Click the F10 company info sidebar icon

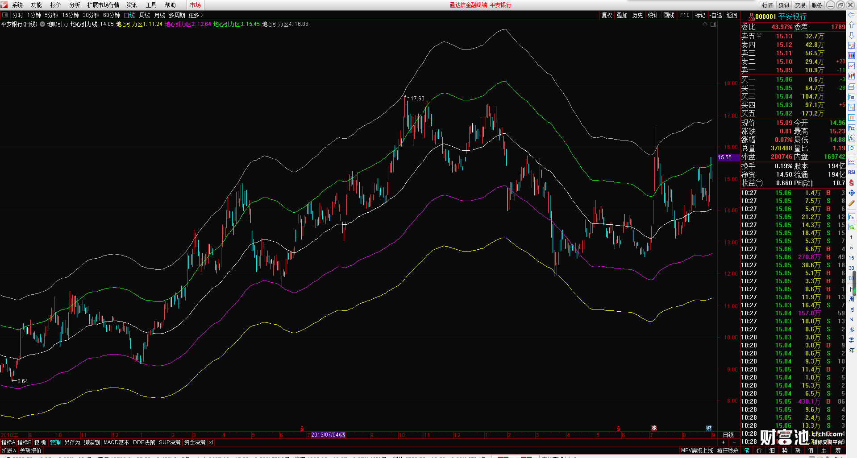click(852, 97)
